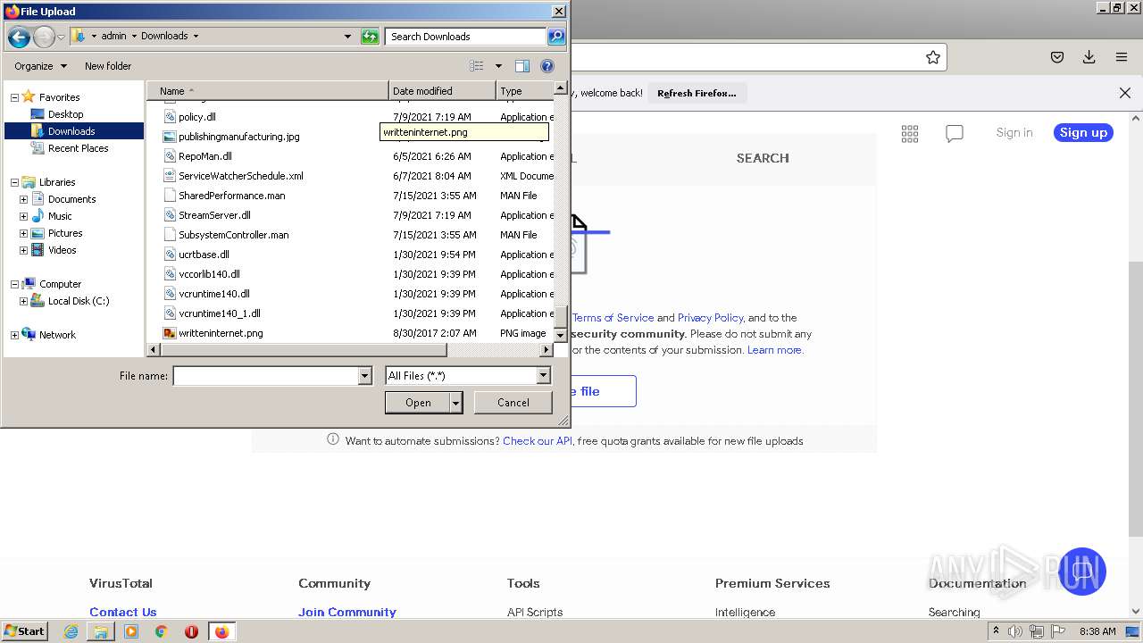The width and height of the screenshot is (1143, 643).
Task: Select Desktop in Favorites
Action: point(65,114)
